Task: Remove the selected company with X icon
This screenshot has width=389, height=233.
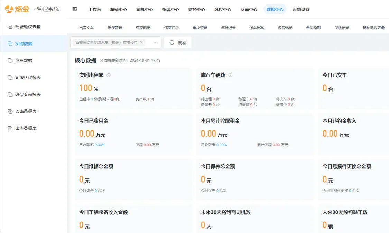Action: (141, 42)
